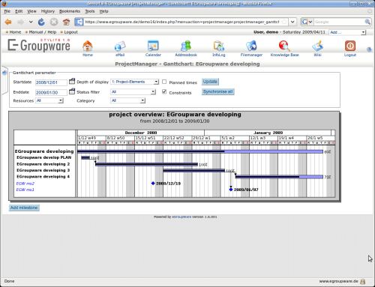Open the Filemanager app icon
Viewport: 375px width, 287px height.
(x=251, y=46)
